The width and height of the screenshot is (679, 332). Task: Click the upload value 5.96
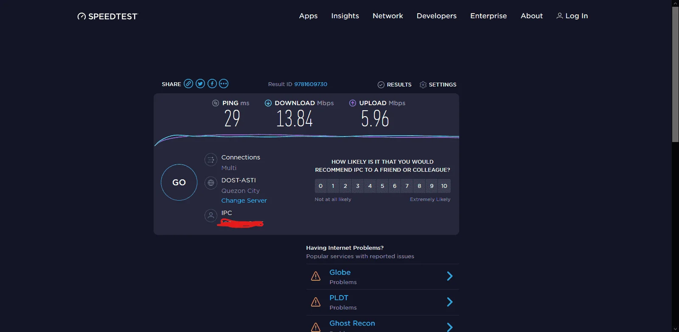(375, 119)
